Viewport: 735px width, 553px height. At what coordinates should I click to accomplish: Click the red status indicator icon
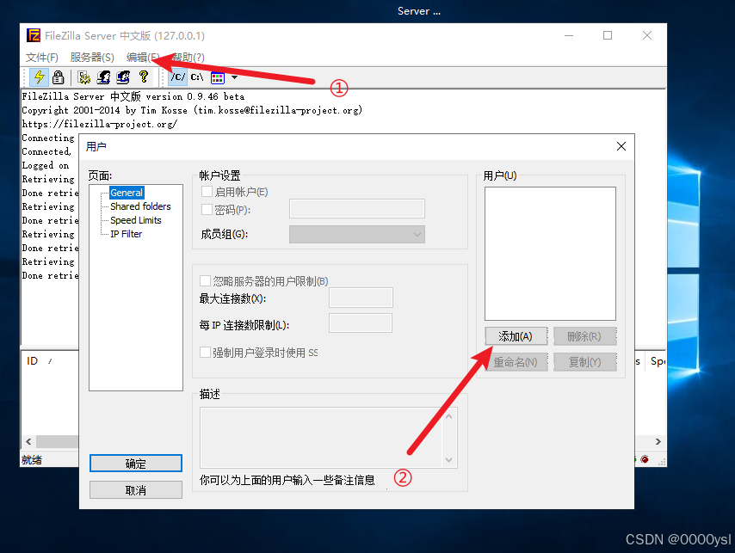tap(645, 459)
